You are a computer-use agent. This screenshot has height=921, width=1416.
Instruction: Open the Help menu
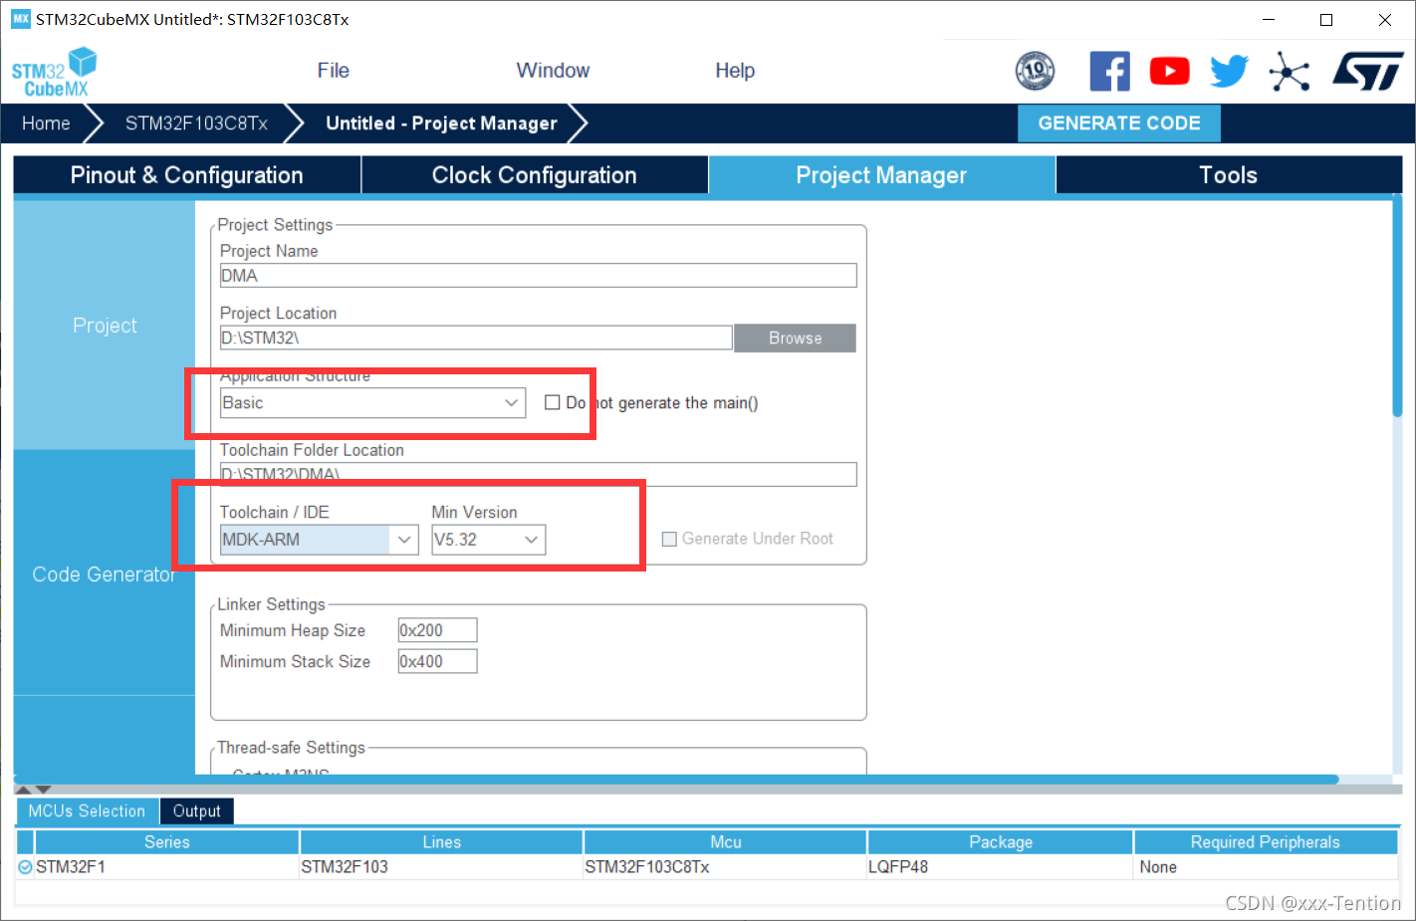click(735, 71)
